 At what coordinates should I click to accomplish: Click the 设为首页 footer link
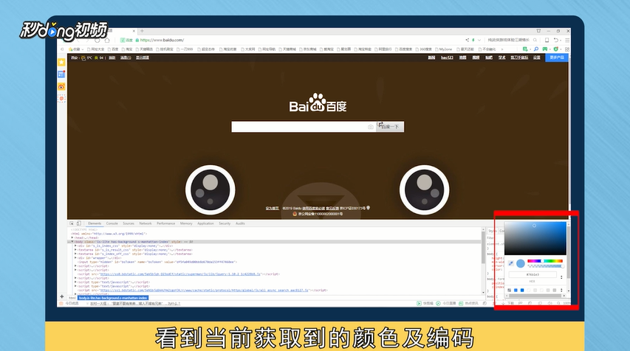point(272,208)
